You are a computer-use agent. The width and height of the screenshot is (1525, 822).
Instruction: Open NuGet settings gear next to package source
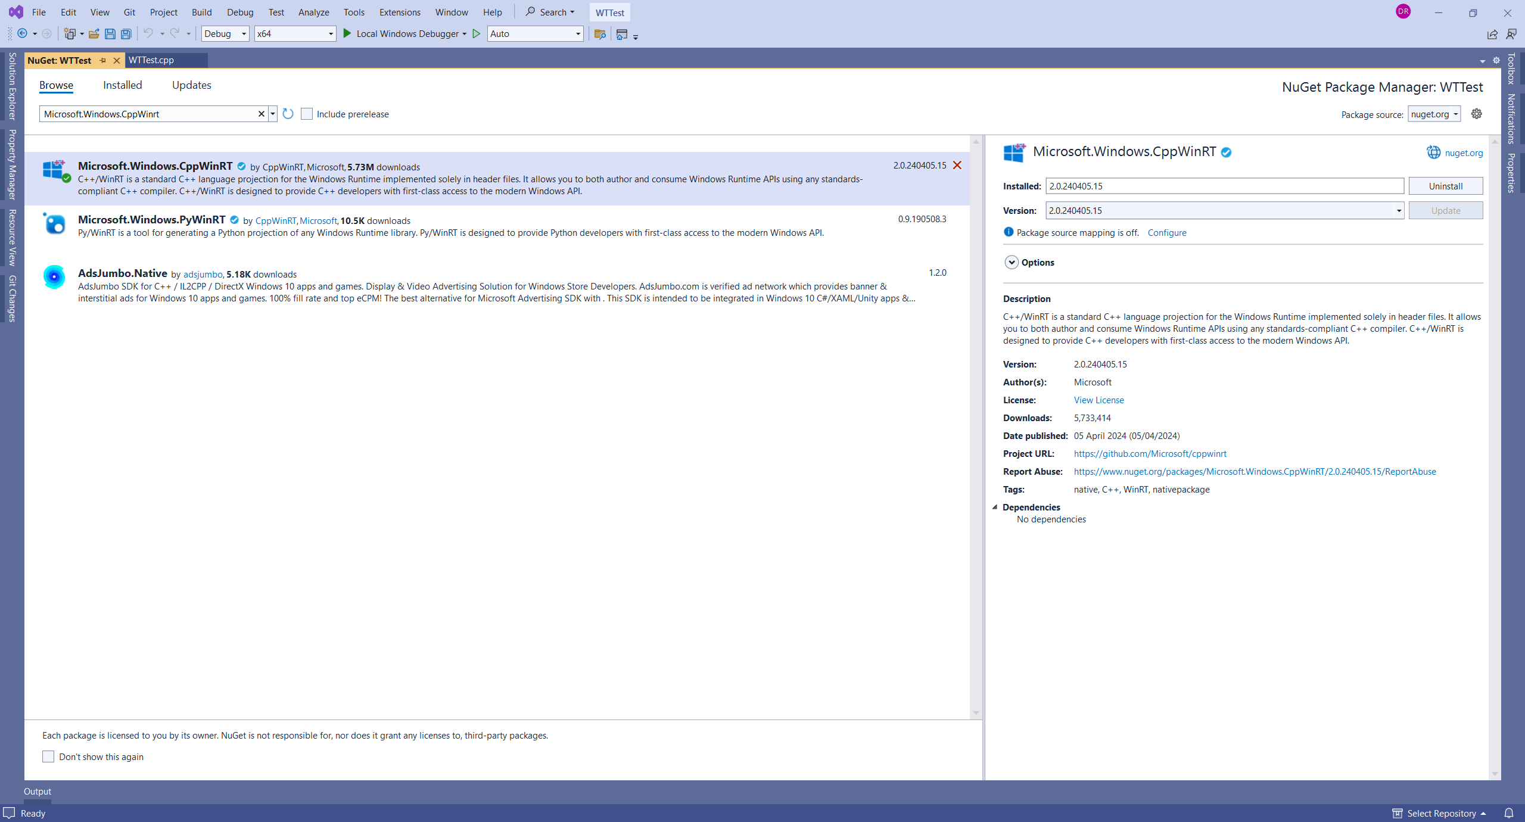pos(1476,114)
